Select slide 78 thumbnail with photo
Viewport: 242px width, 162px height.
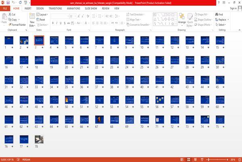[x=39, y=139]
